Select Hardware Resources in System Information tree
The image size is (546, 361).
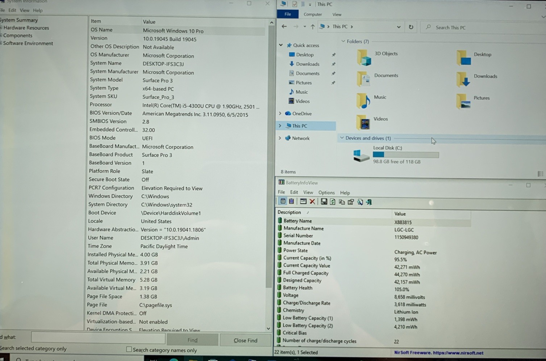(x=26, y=28)
